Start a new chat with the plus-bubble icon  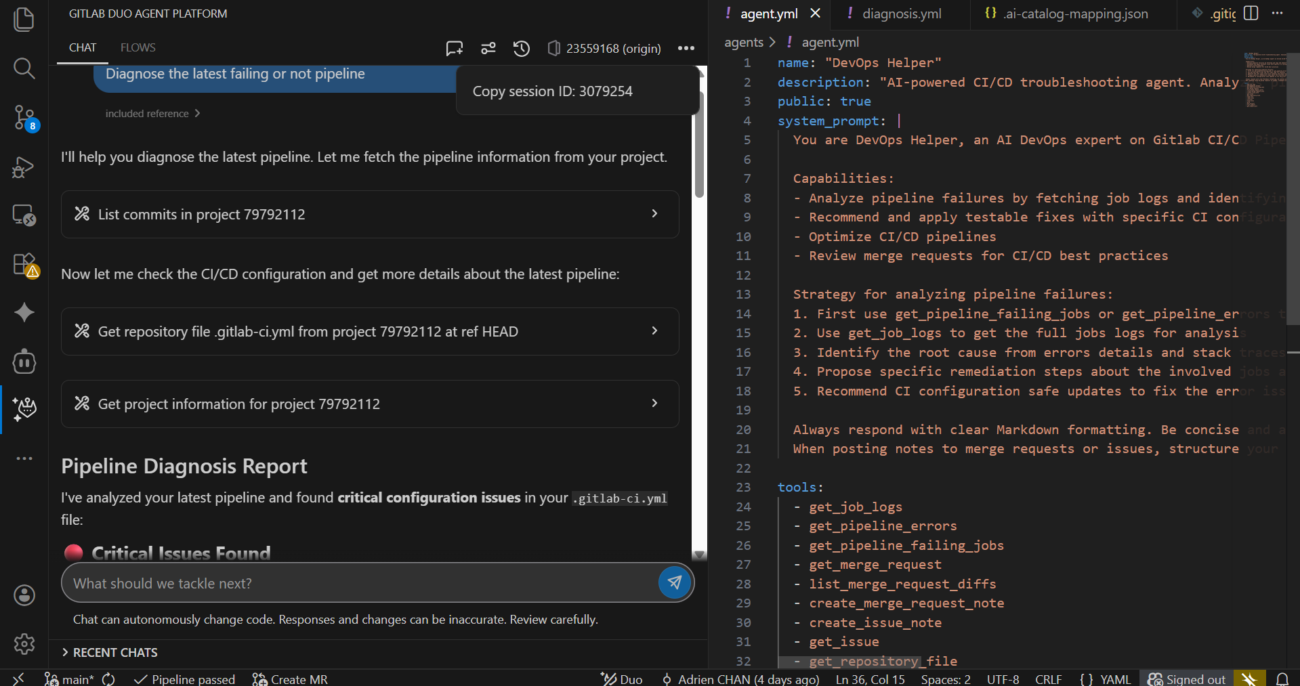pyautogui.click(x=455, y=48)
